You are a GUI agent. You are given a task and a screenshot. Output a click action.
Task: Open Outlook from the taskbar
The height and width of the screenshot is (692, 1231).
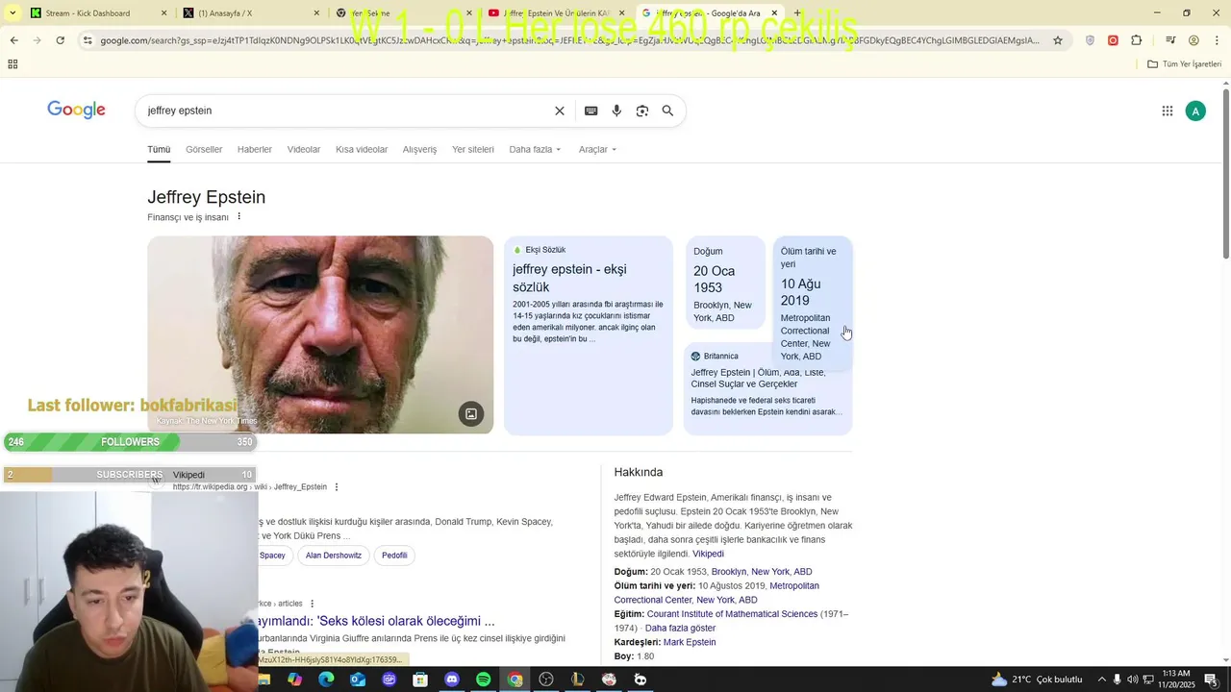358,680
